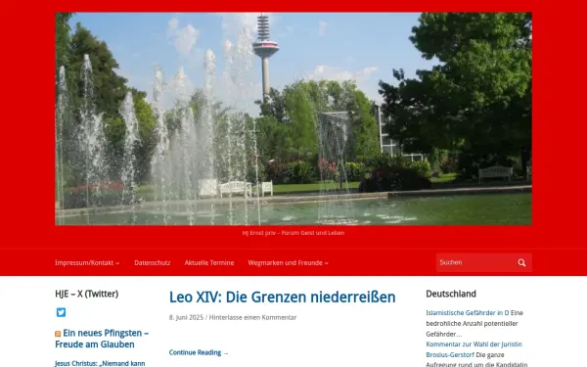The image size is (587, 367).
Task: Click the magnifier search submit icon
Action: click(521, 262)
